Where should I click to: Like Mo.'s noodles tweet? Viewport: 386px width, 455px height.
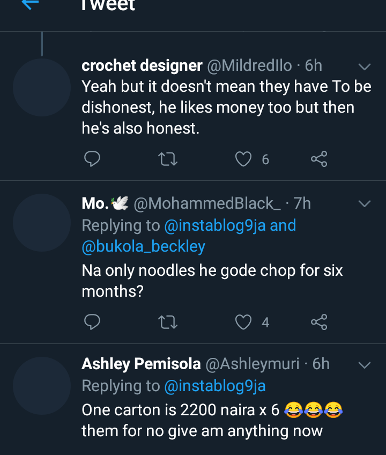pyautogui.click(x=244, y=321)
